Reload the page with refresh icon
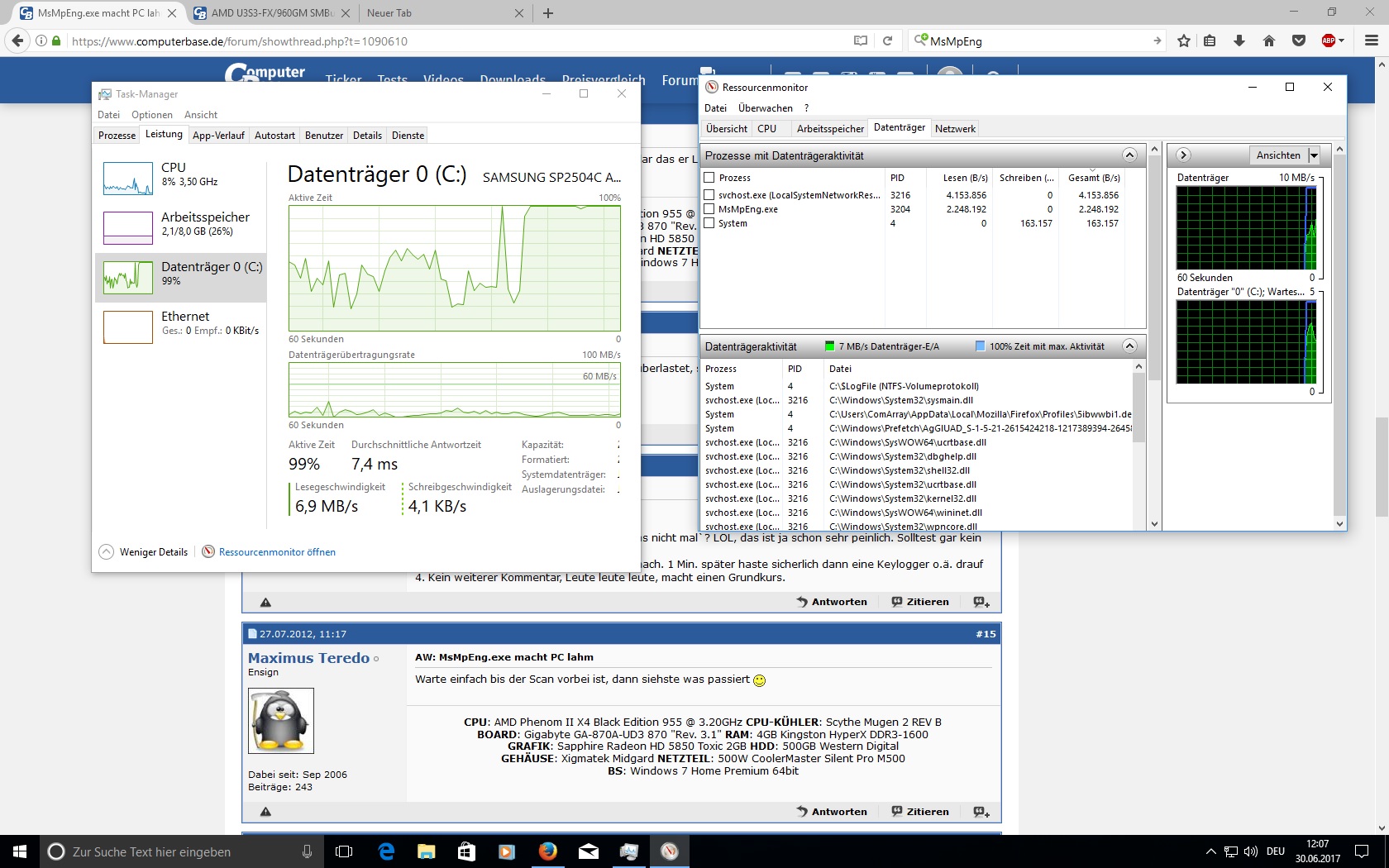This screenshot has width=1389, height=868. 887,41
